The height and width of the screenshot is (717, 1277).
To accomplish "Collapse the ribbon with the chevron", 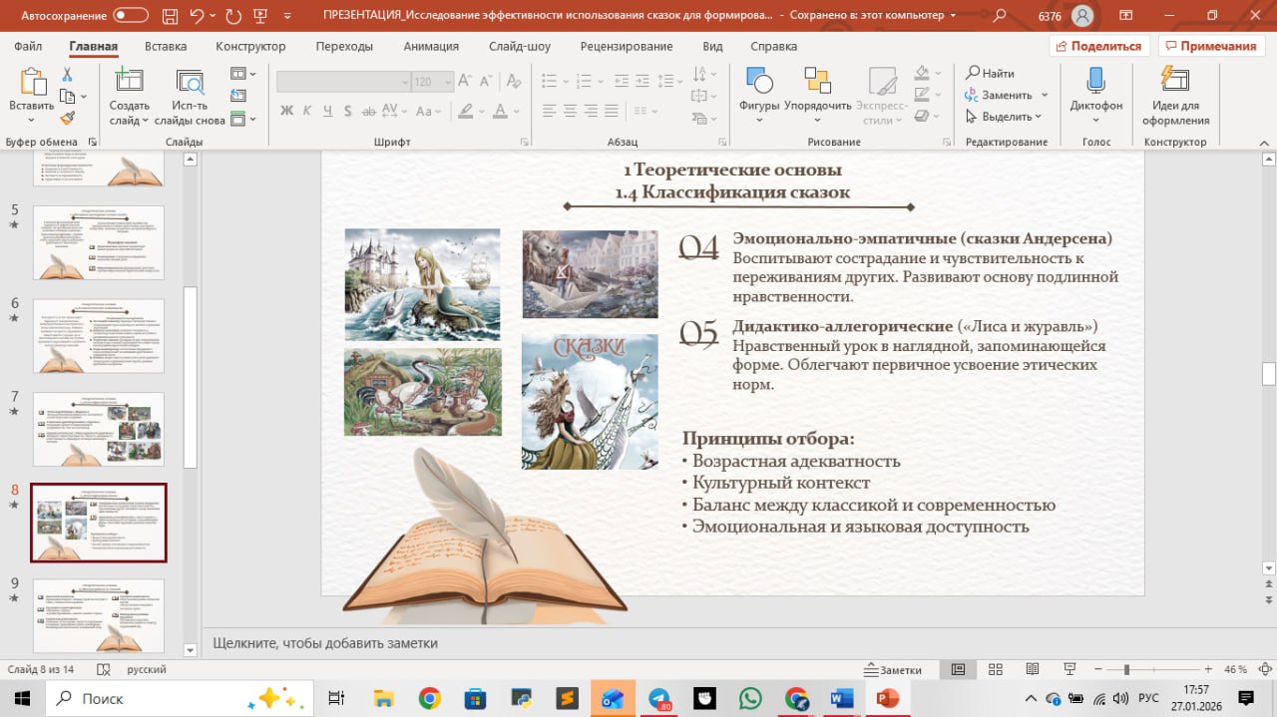I will point(1264,142).
